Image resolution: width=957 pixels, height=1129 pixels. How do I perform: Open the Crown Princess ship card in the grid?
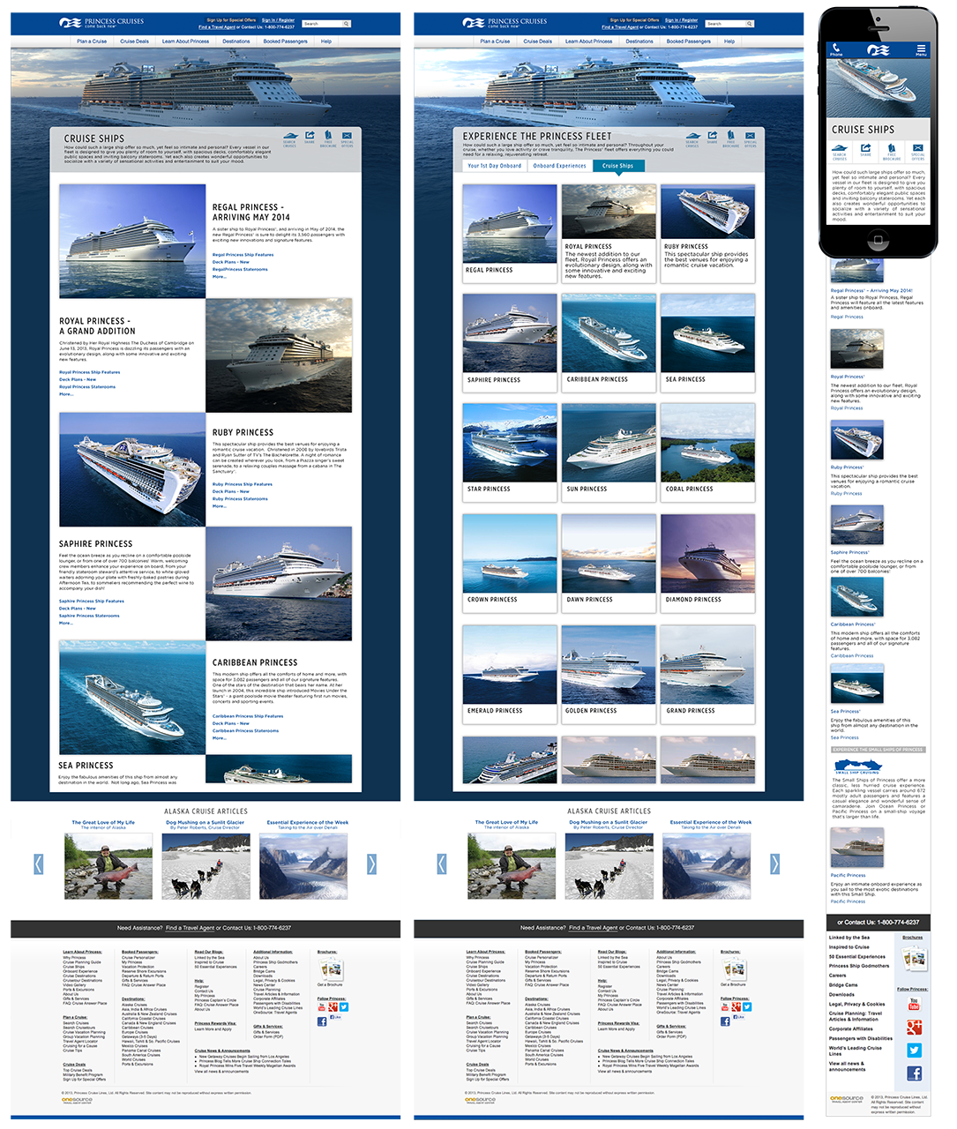[510, 564]
